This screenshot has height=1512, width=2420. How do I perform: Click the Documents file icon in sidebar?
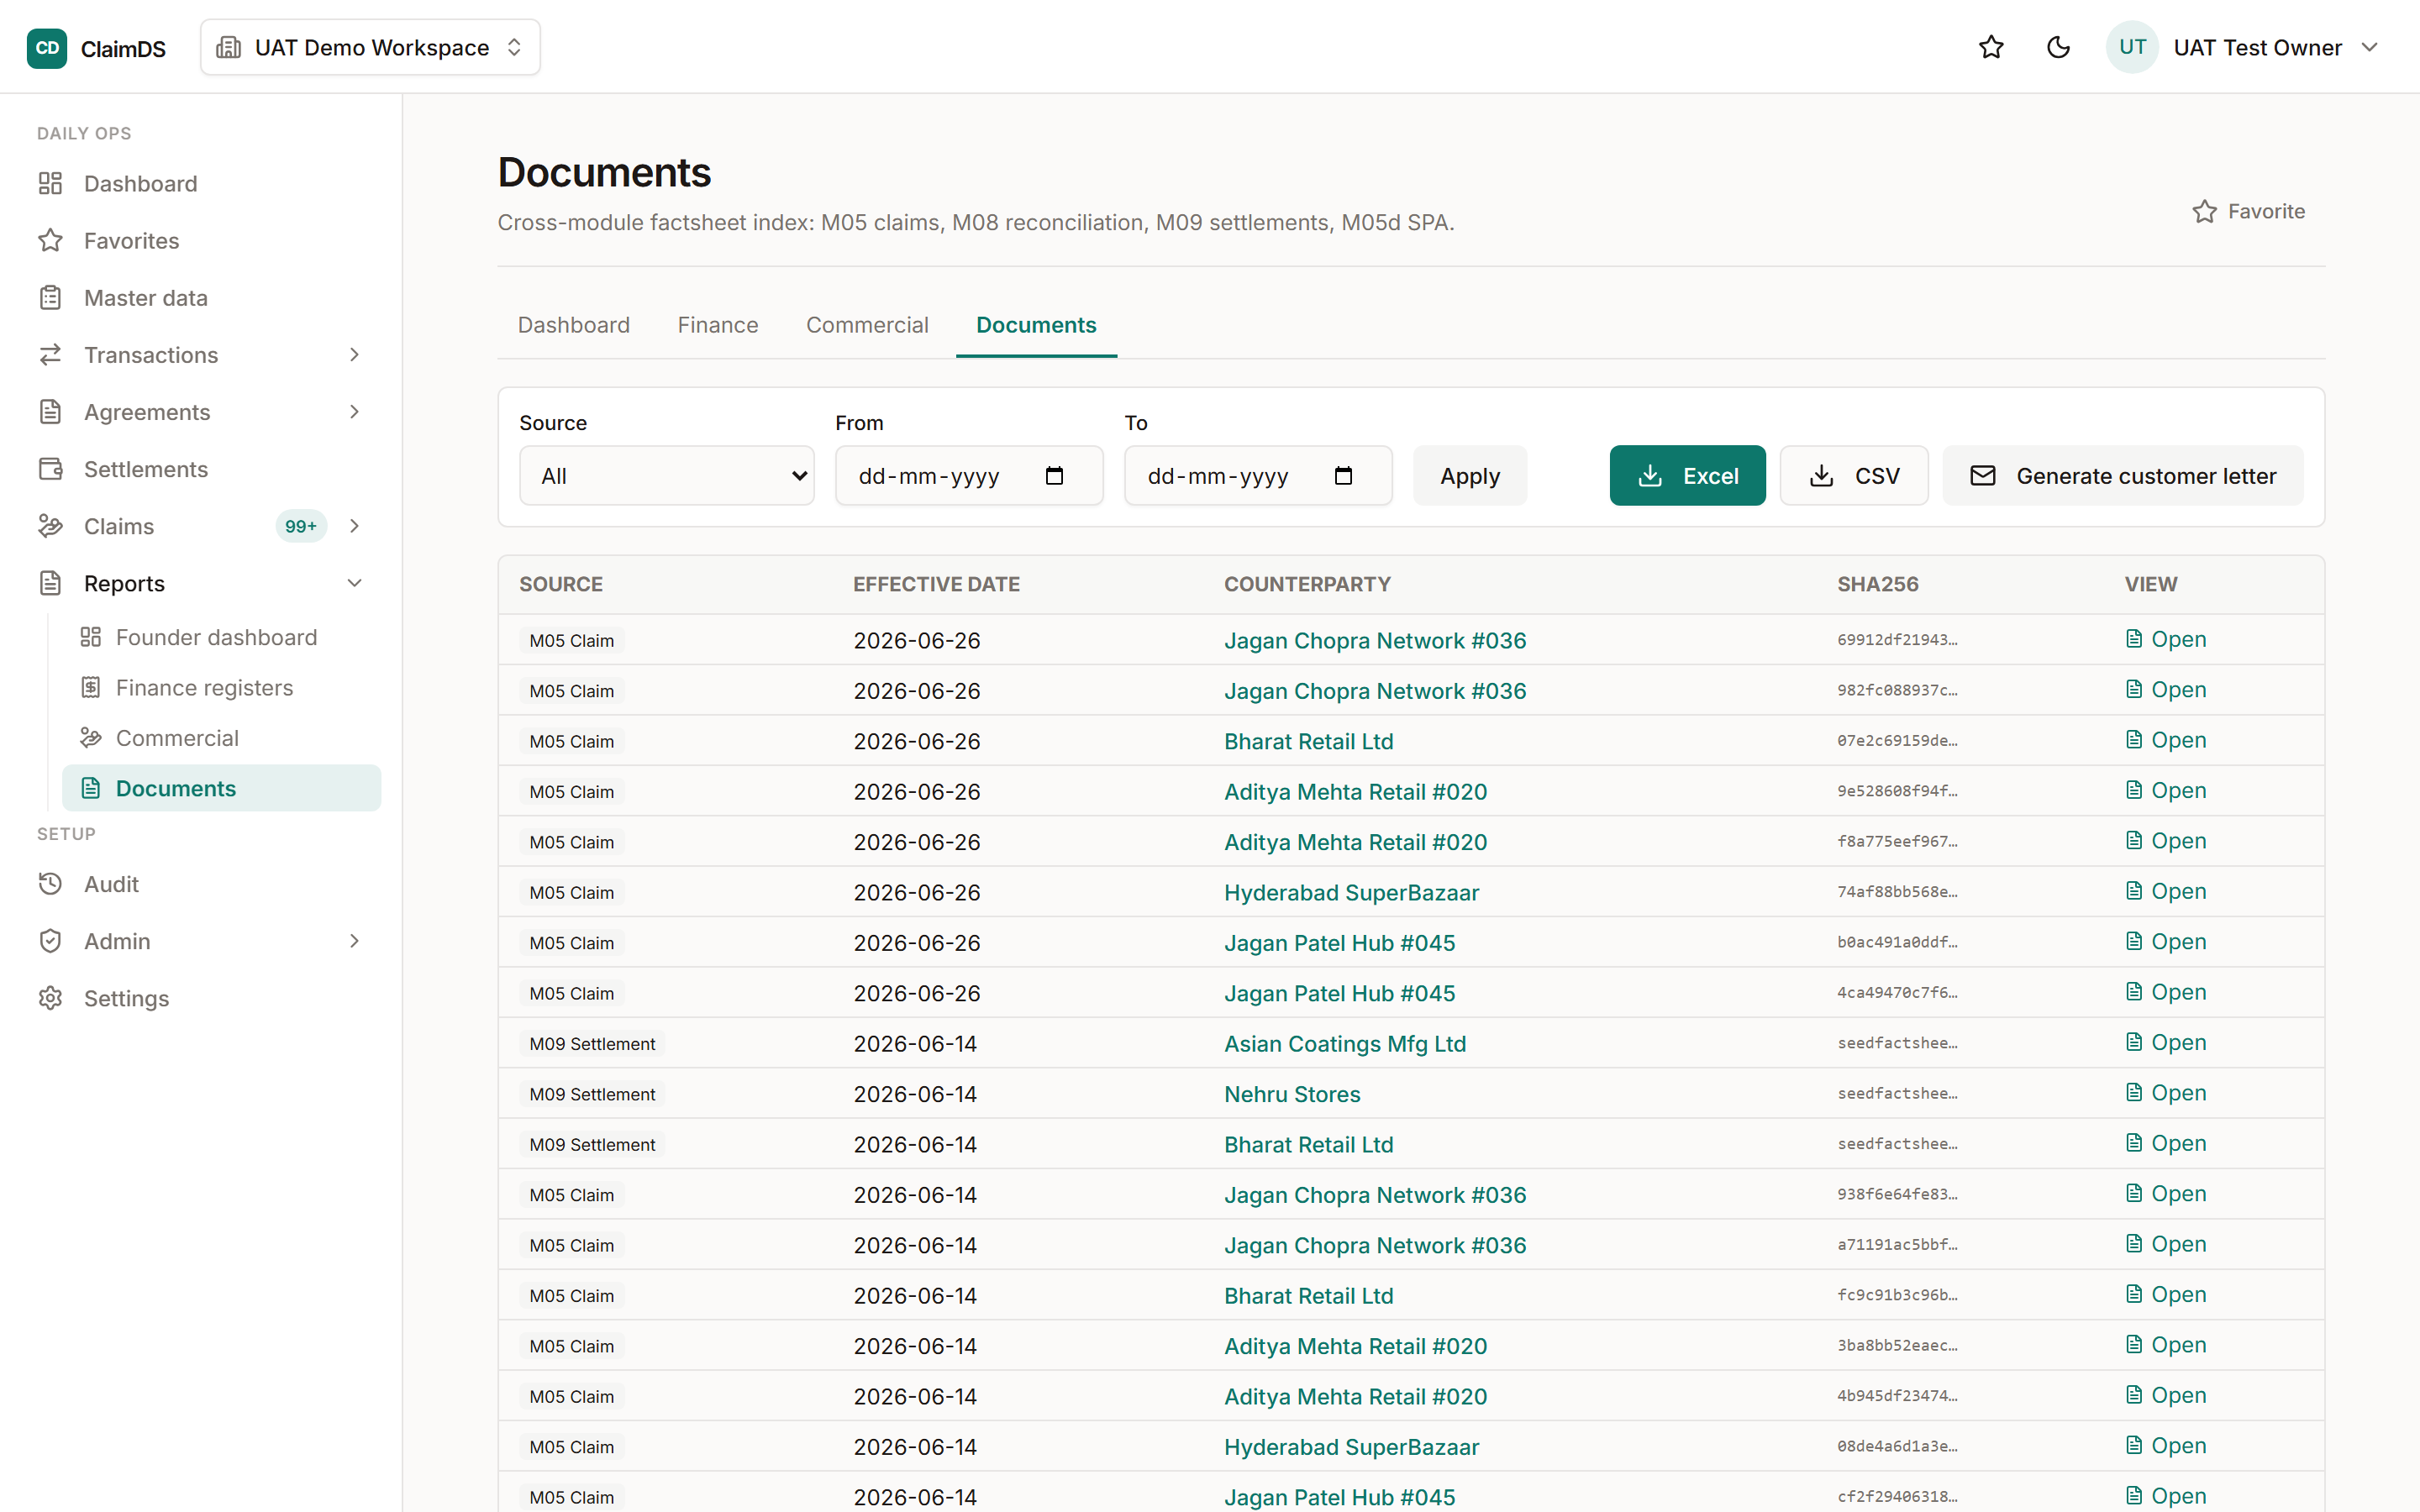tap(91, 788)
